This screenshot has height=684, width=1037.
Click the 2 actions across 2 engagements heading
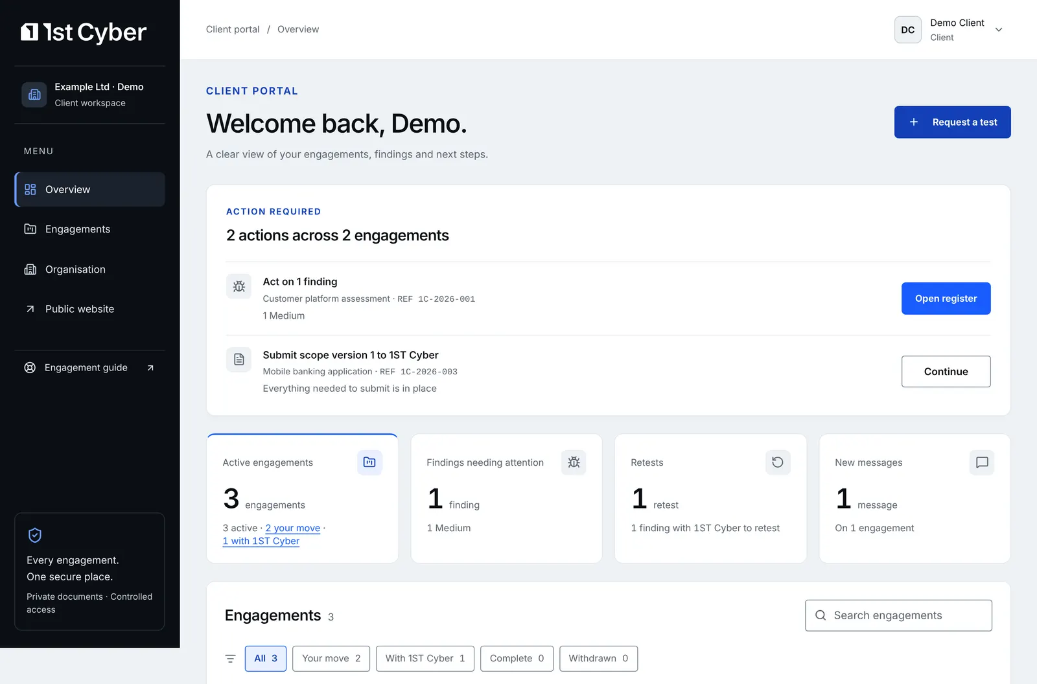(337, 235)
